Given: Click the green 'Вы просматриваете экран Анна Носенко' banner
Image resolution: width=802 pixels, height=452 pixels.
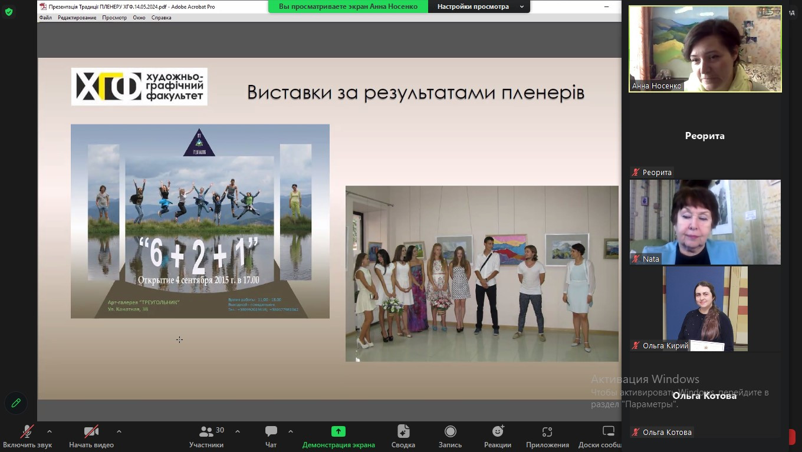Looking at the screenshot, I should pos(348,6).
